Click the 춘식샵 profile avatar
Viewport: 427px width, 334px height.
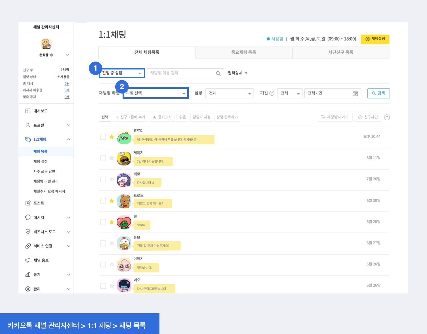(x=46, y=44)
